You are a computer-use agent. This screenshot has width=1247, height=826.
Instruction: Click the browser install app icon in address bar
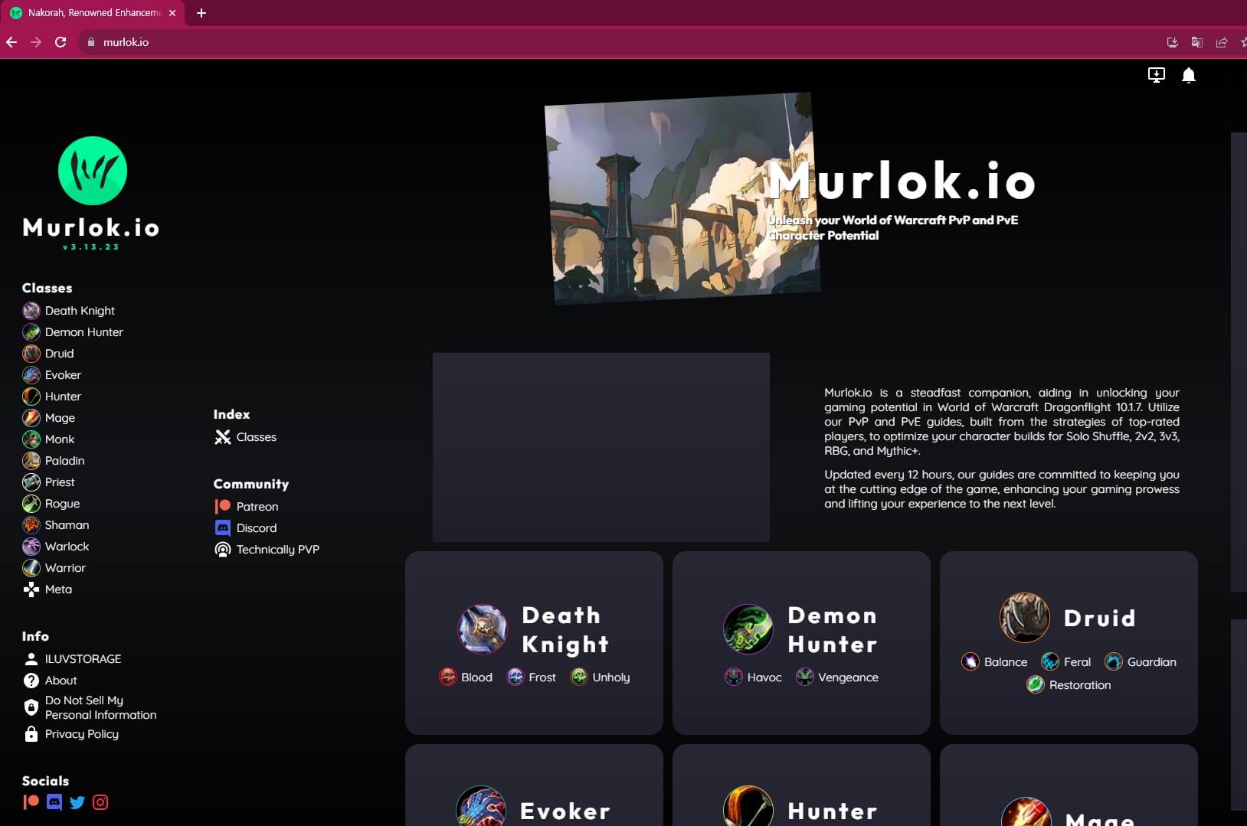pyautogui.click(x=1172, y=42)
